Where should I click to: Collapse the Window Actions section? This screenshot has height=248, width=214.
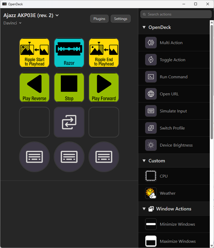(x=144, y=209)
